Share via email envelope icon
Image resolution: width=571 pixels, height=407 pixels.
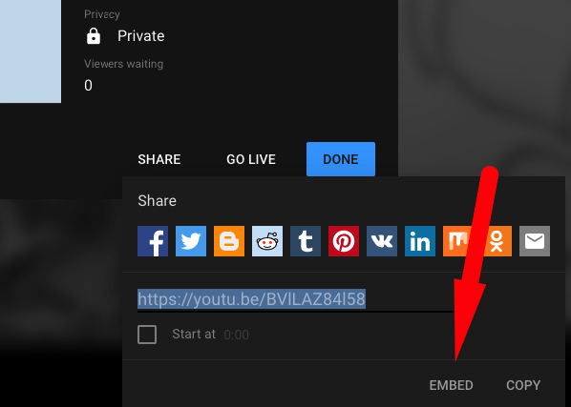[535, 241]
